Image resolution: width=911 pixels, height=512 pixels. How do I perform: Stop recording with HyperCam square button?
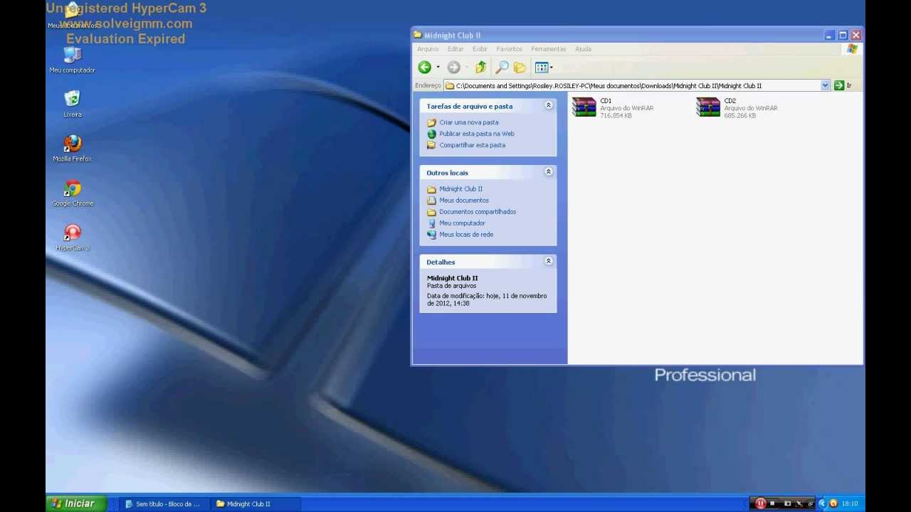click(773, 503)
